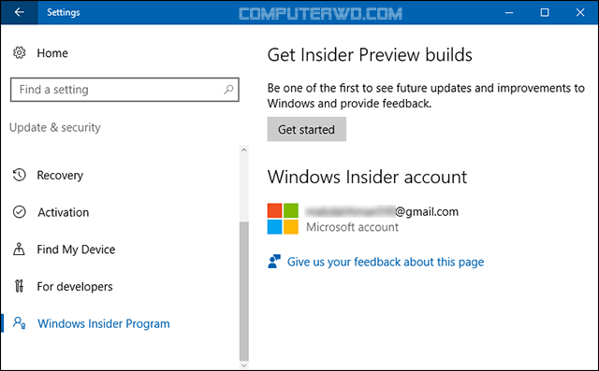The image size is (599, 371).
Task: Click the Home gear icon
Action: tap(19, 52)
